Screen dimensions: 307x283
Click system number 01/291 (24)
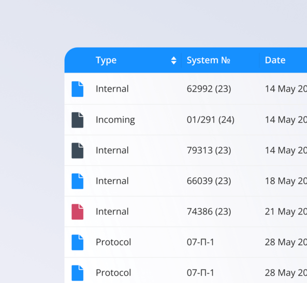pyautogui.click(x=211, y=120)
